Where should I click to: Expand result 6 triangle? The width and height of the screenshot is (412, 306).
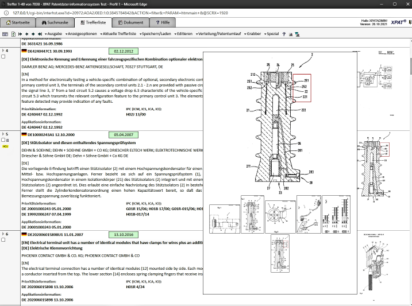[3, 234]
